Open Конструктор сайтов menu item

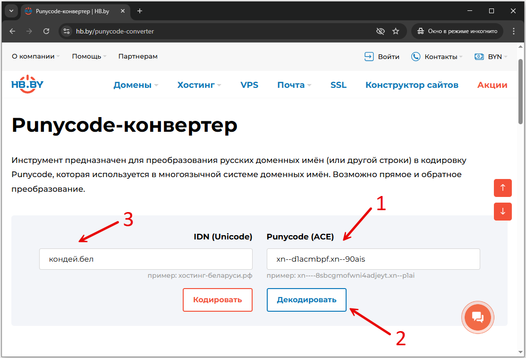point(412,85)
